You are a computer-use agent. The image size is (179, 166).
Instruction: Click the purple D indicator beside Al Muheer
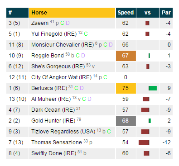coord(89,99)
